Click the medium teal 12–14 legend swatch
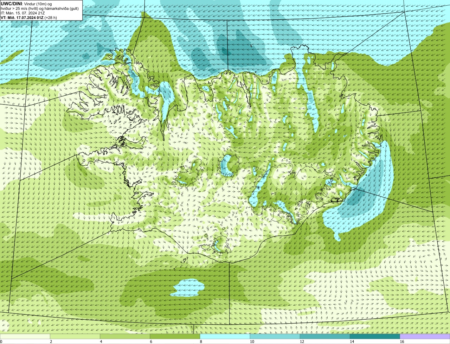The height and width of the screenshot is (344, 450). 325,337
